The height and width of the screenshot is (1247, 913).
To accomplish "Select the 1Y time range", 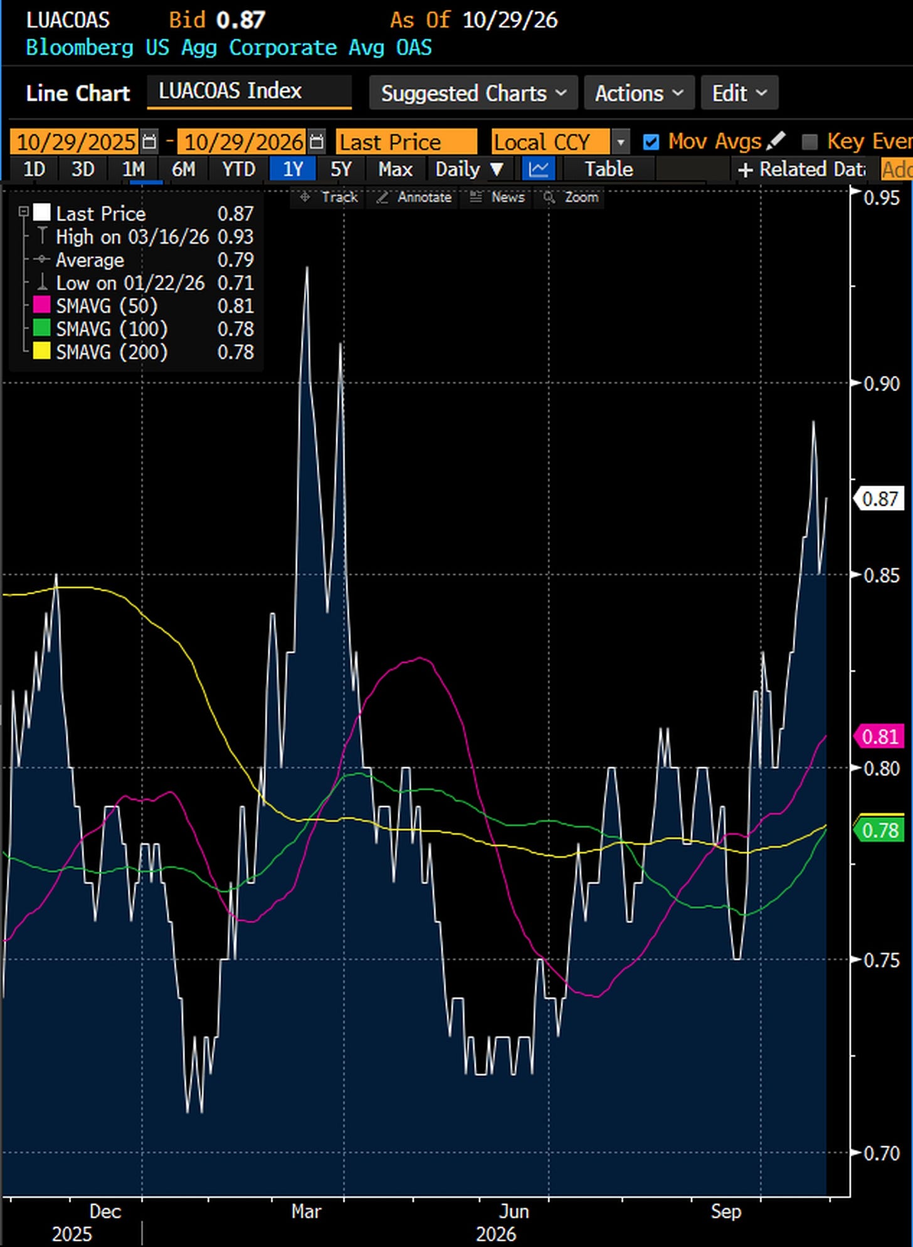I will 293,169.
